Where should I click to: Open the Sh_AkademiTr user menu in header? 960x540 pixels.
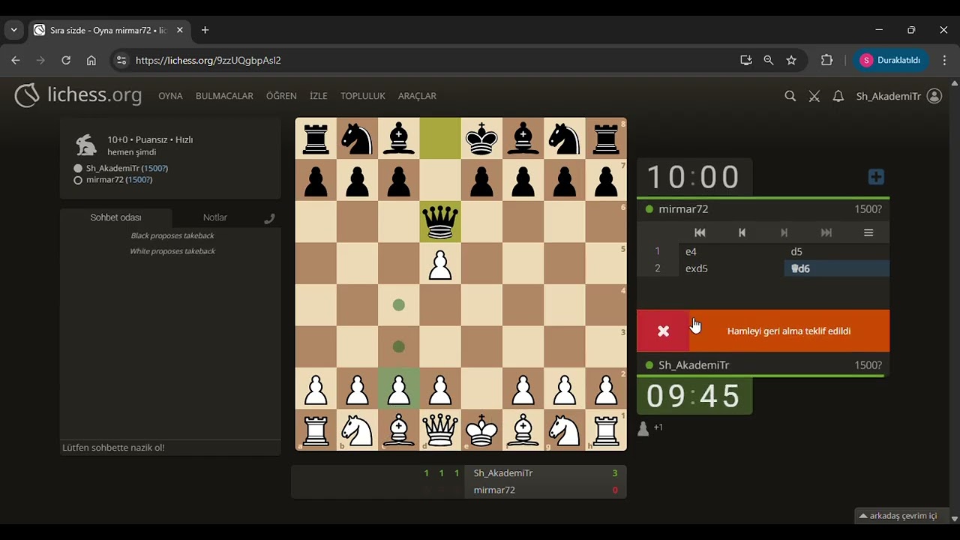898,96
